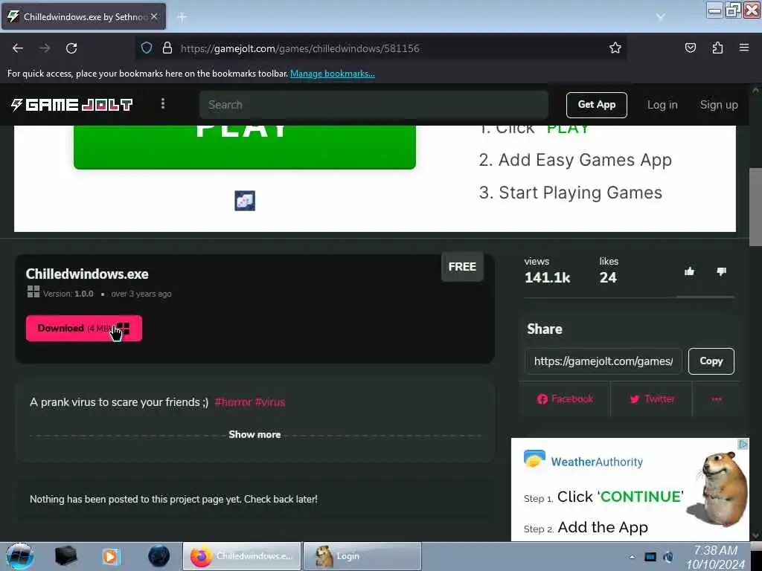Click the Game Jolt logo
The width and height of the screenshot is (762, 571).
72,104
